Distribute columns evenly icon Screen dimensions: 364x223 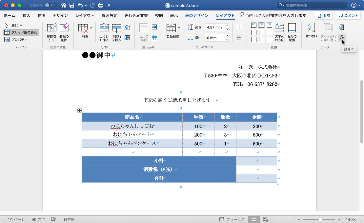[239, 38]
